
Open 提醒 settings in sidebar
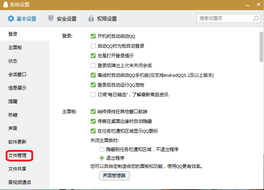[x=24, y=102]
